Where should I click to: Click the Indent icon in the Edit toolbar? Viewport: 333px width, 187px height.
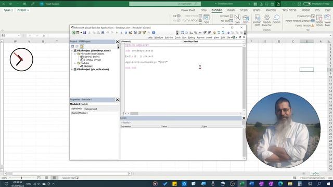pyautogui.click(x=205, y=33)
